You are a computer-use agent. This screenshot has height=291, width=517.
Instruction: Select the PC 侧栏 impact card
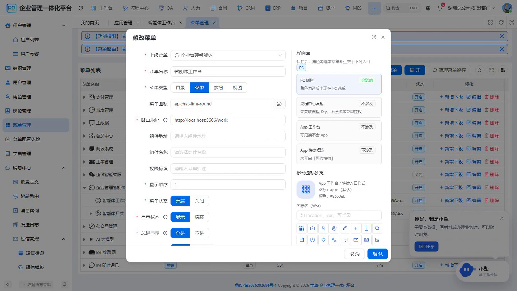[x=339, y=84]
